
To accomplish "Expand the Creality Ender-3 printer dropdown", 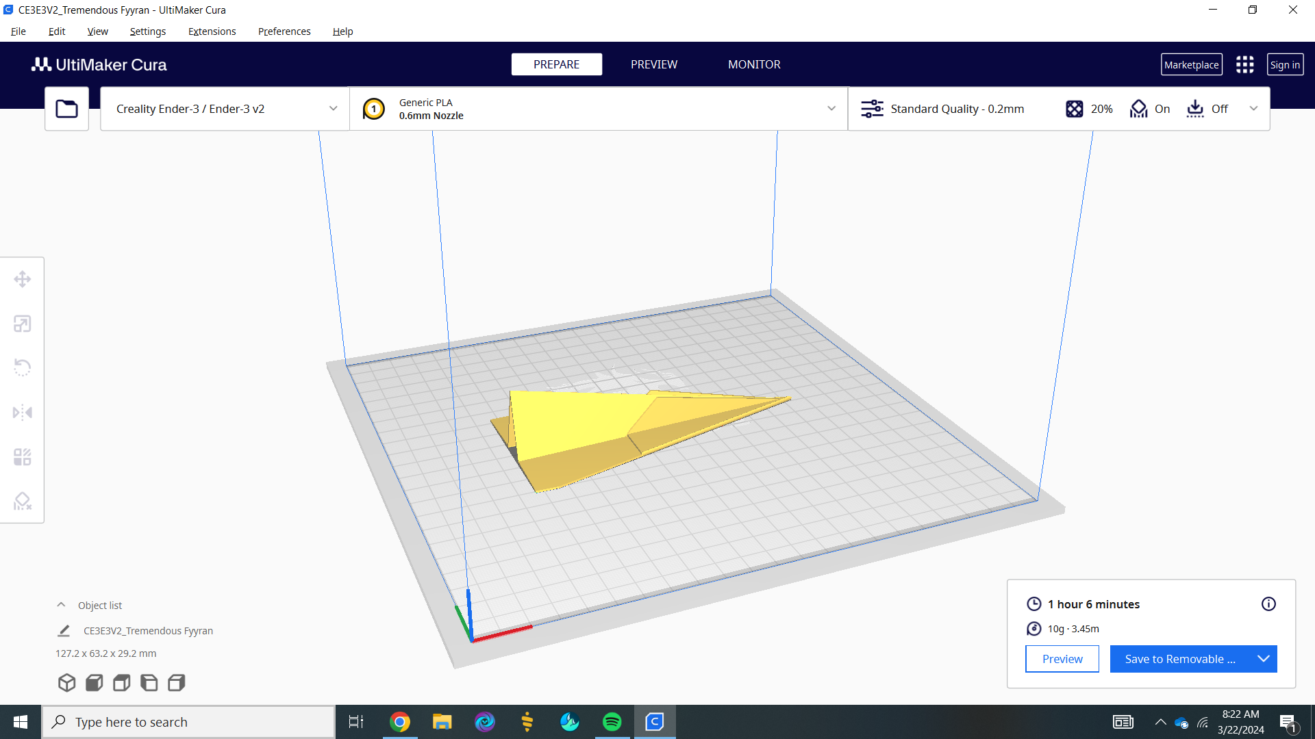I will [225, 109].
